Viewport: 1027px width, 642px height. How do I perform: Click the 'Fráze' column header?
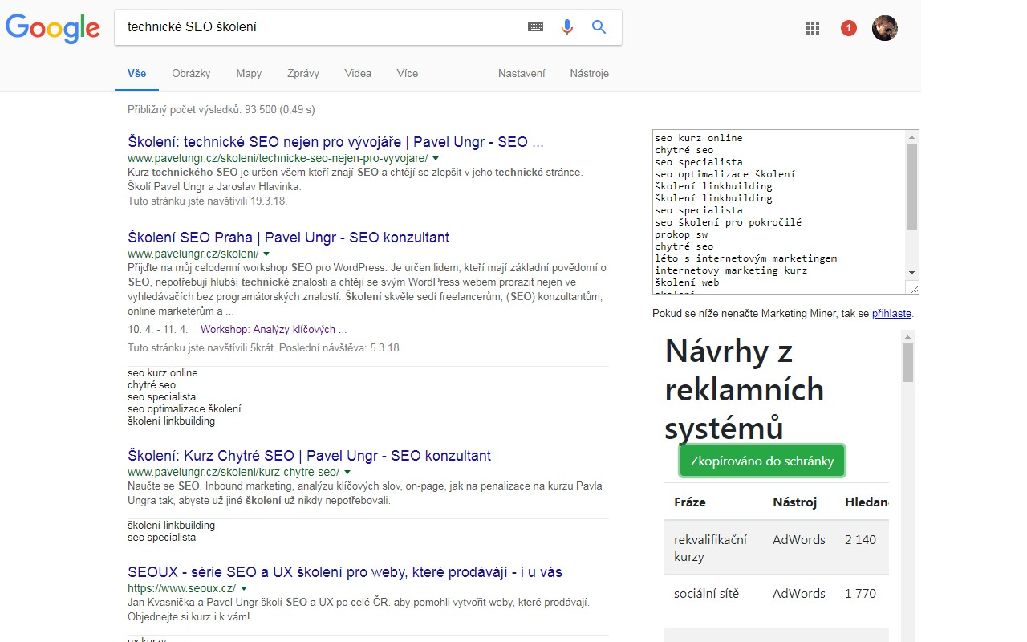click(690, 502)
